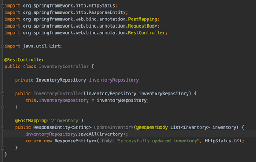Click inventoryRepository before .saveAll
Screen dimensions: 256x162
point(51,134)
